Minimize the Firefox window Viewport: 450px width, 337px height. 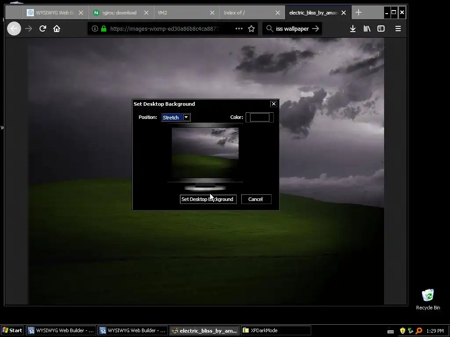387,13
